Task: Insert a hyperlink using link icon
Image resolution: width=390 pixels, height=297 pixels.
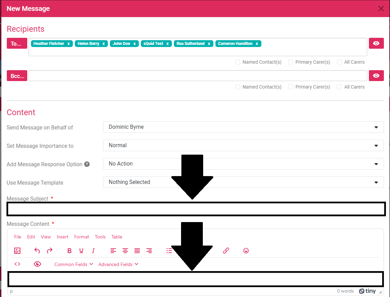Action: coord(226,251)
